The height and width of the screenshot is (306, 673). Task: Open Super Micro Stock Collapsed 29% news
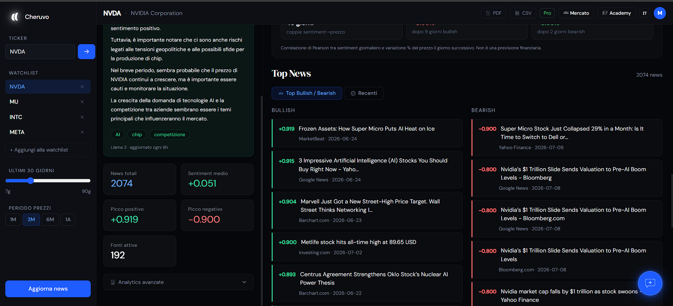click(567, 138)
